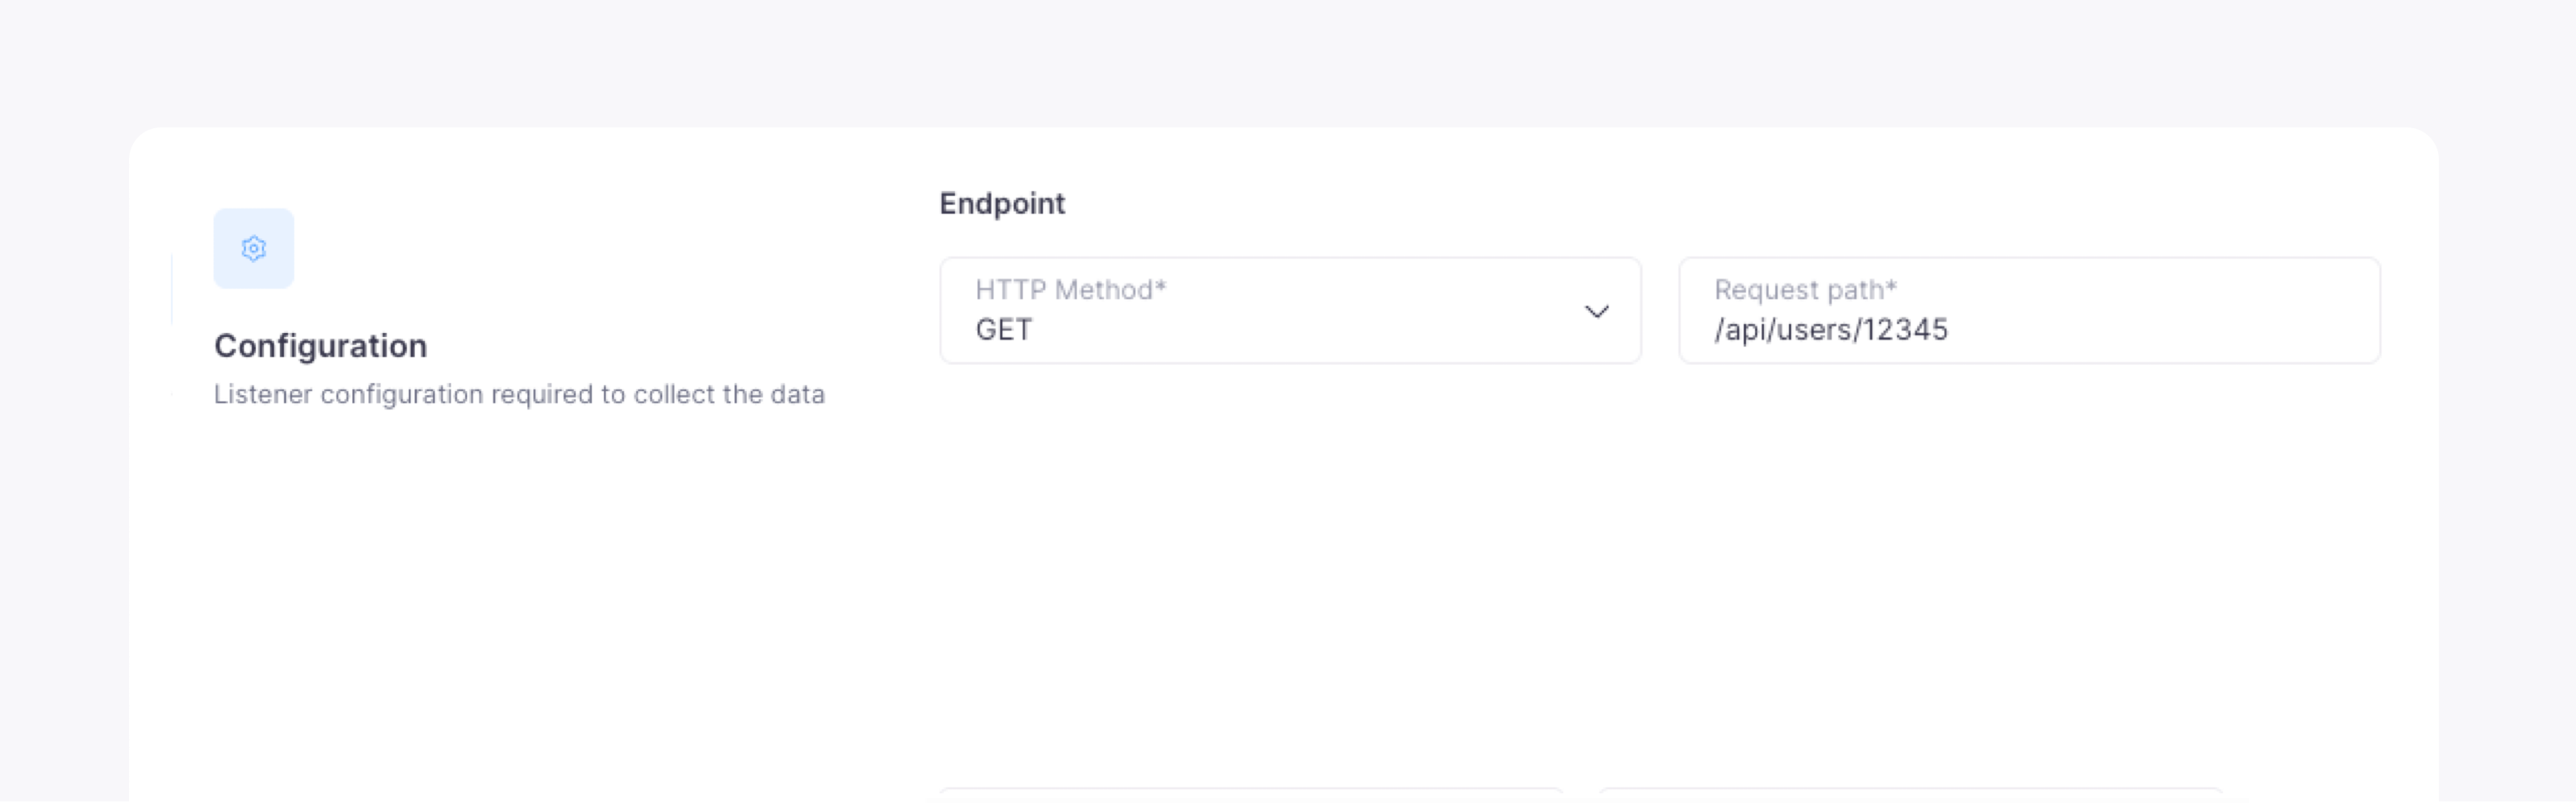Click the gray page background above the card
Image resolution: width=2576 pixels, height=803 pixels.
1288,60
